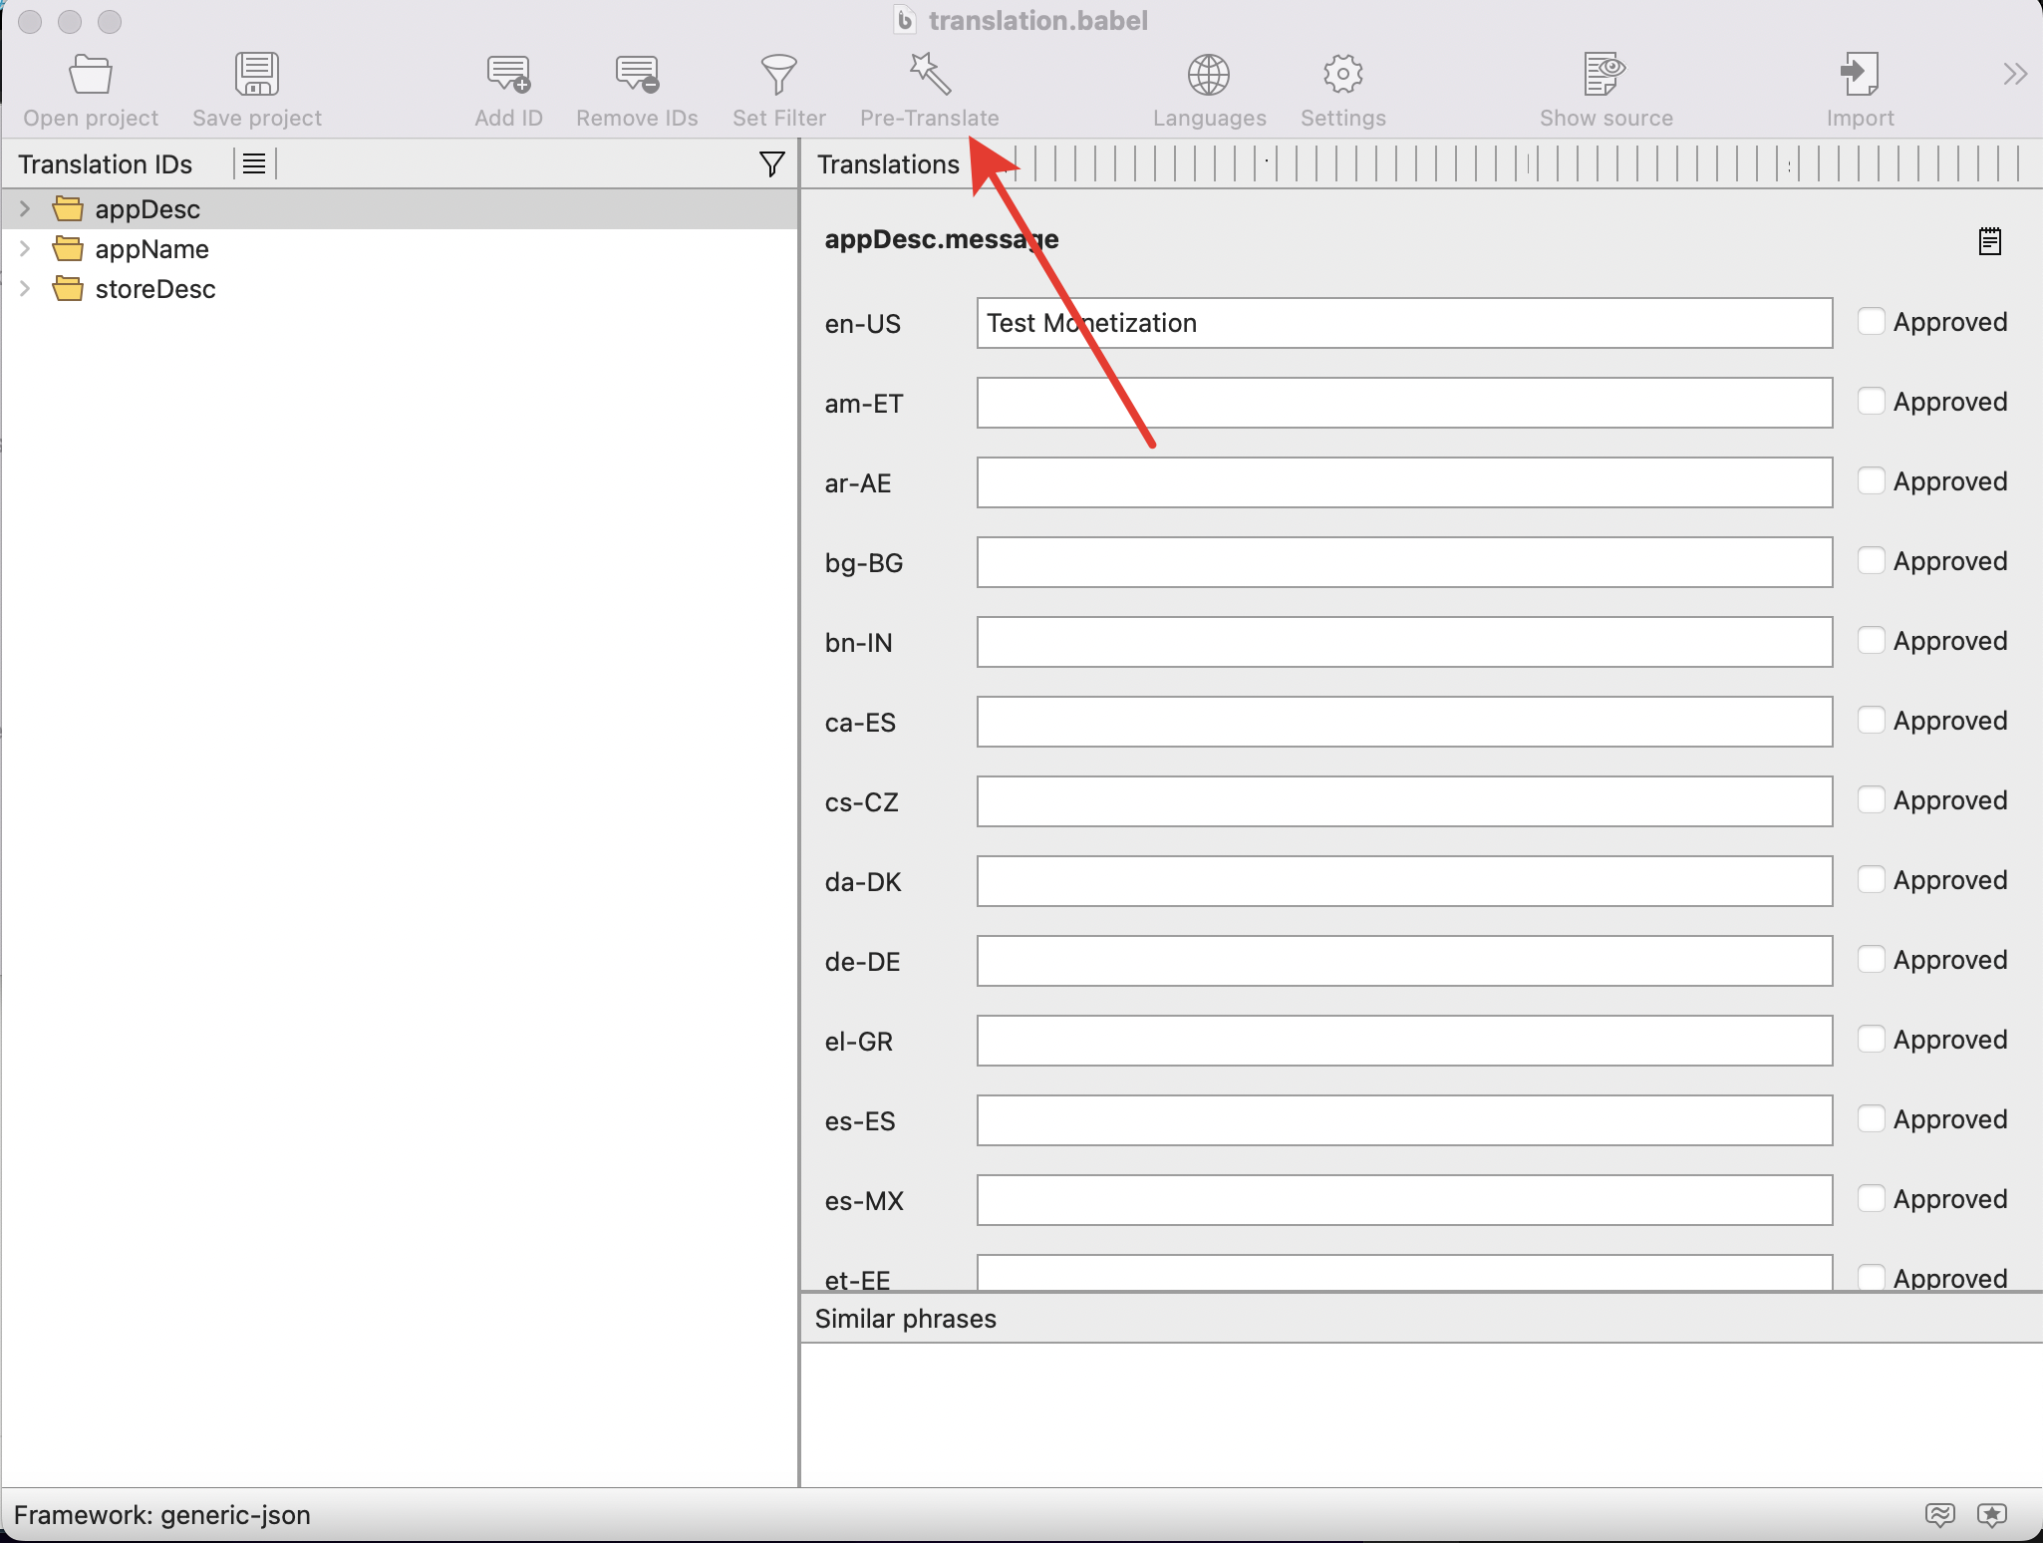This screenshot has height=1543, width=2043.
Task: Select the storeDesc tree item
Action: [x=154, y=289]
